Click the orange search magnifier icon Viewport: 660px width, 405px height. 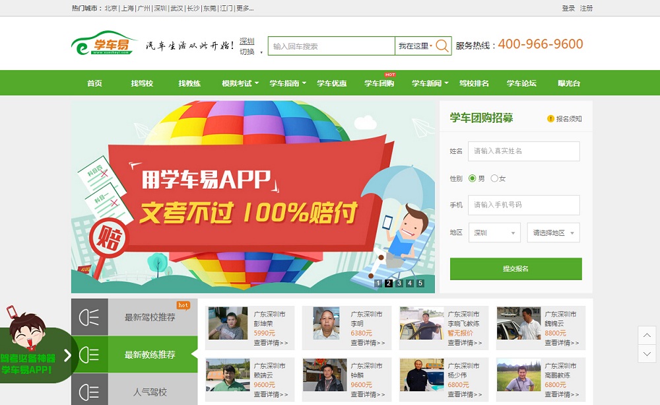[x=442, y=46]
